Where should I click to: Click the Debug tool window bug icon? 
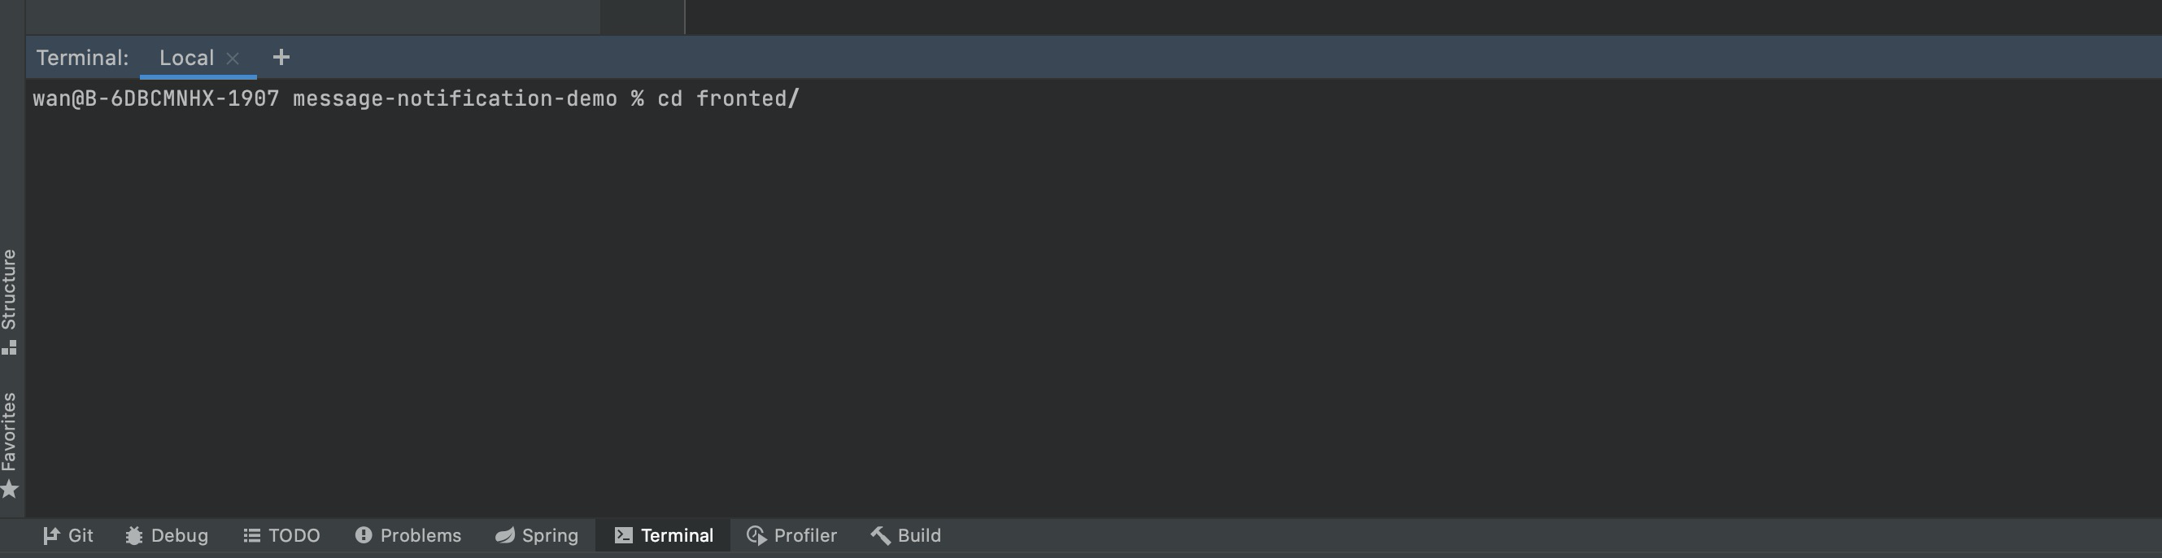pos(133,535)
